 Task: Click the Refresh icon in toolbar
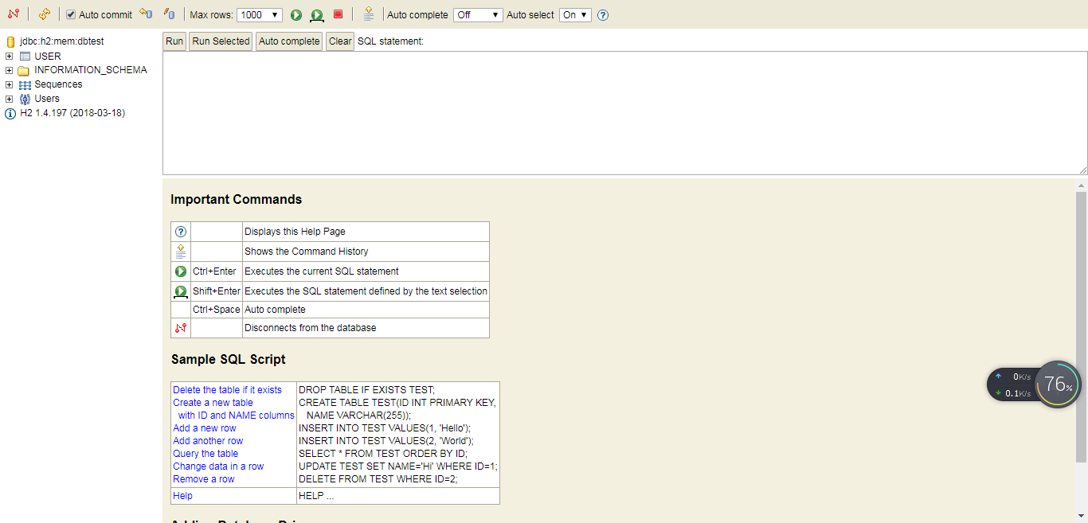45,14
